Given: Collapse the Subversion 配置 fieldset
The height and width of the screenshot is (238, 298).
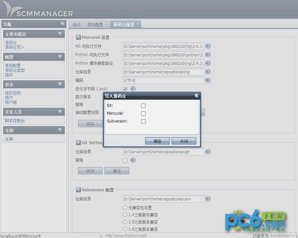Looking at the screenshot, I should [x=78, y=190].
